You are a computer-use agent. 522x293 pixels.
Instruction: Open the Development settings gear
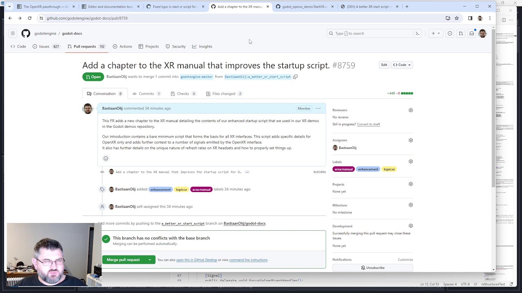(x=411, y=226)
